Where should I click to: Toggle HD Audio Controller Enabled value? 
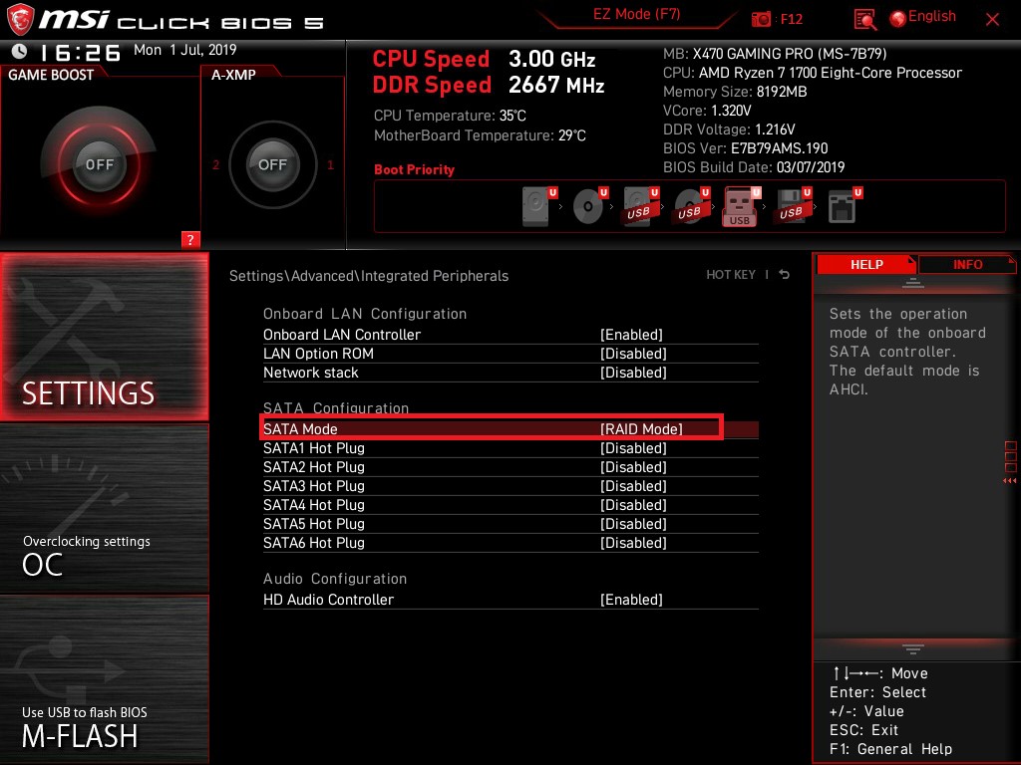tap(631, 600)
